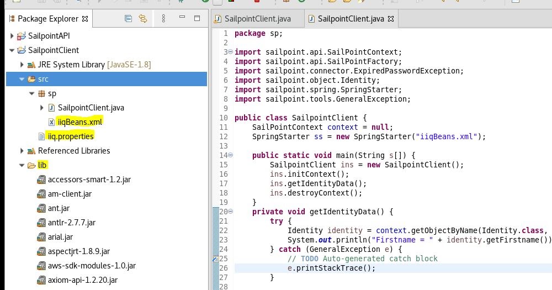Collapse the src folder node
This screenshot has height=290, width=552.
tap(22, 79)
